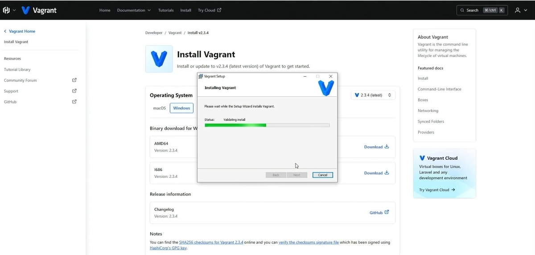Select Install Vagrant in sidebar
This screenshot has height=255, width=535.
point(16,42)
